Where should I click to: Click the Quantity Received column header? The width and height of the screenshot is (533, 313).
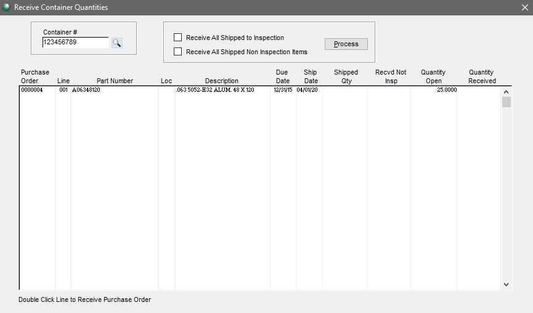[x=482, y=76]
